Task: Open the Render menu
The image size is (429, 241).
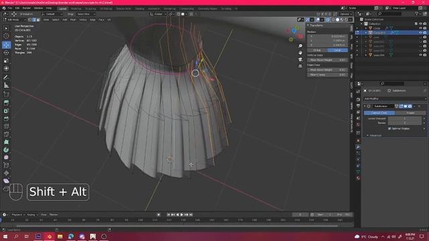Action: [x=27, y=8]
